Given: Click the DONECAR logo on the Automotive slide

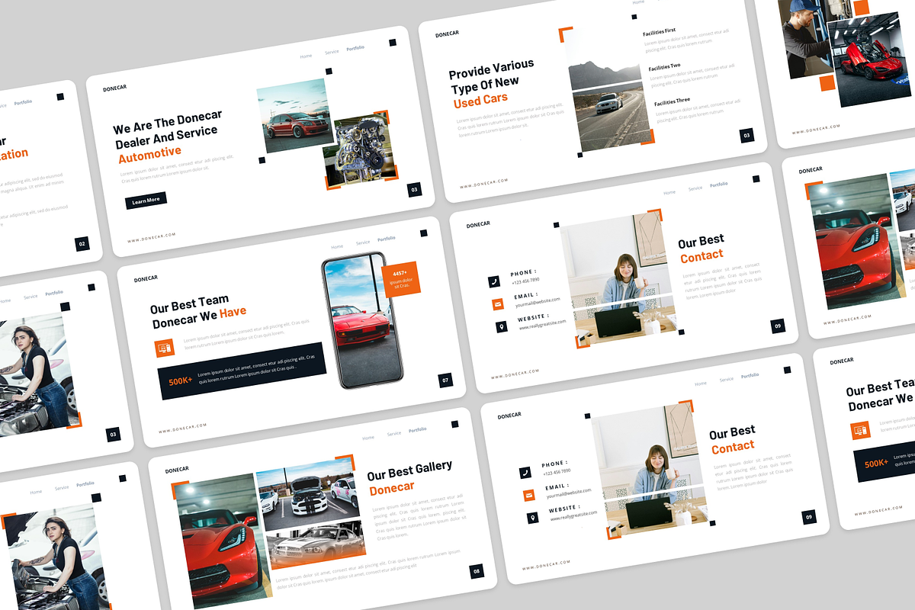Looking at the screenshot, I should 115,88.
